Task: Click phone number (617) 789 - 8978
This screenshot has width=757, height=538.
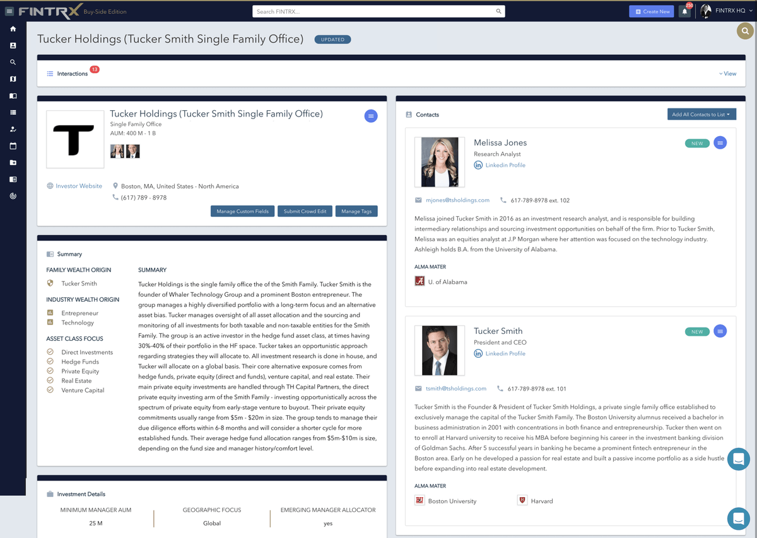Action: click(144, 198)
